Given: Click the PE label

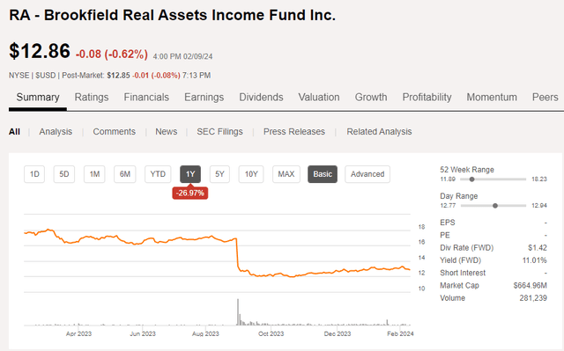Looking at the screenshot, I should coord(445,235).
